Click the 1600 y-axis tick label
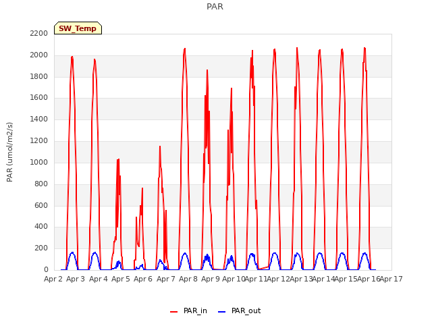The width and height of the screenshot is (432, 324). (39, 98)
